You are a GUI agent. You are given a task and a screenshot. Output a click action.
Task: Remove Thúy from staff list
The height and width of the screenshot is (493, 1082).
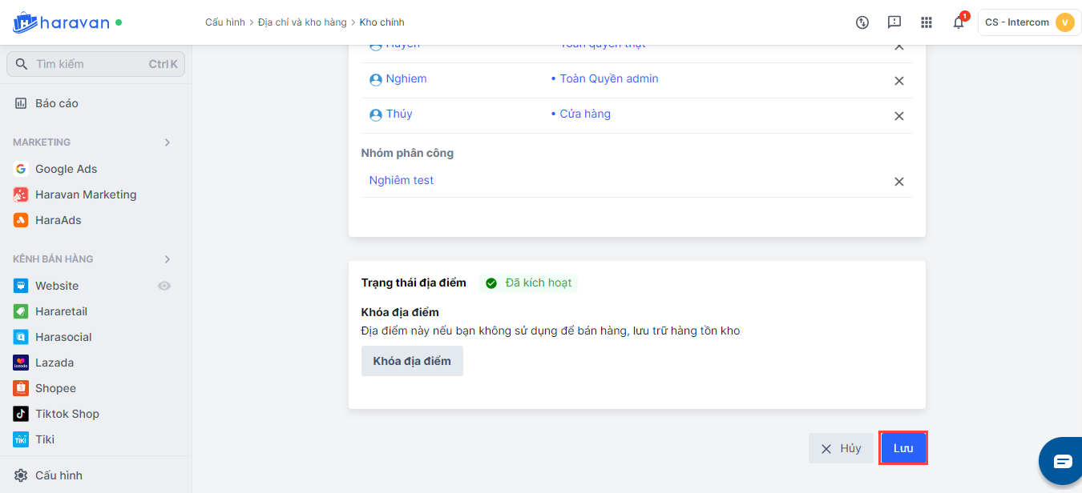point(899,116)
